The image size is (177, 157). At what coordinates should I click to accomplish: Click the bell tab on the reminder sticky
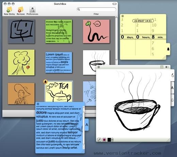click(168, 49)
